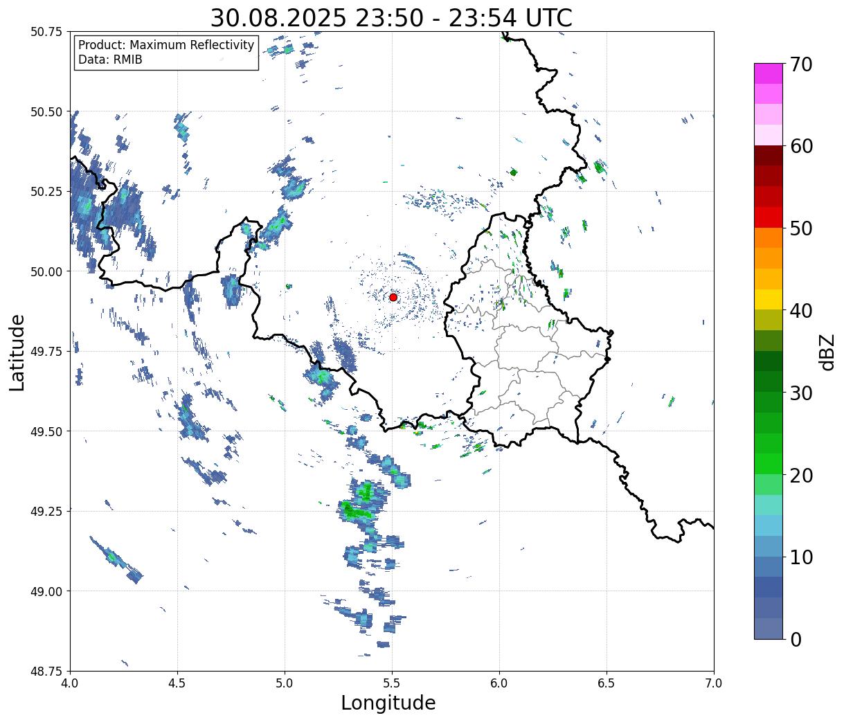
Task: Click the 'Data: RMIB' text line
Action: [110, 60]
